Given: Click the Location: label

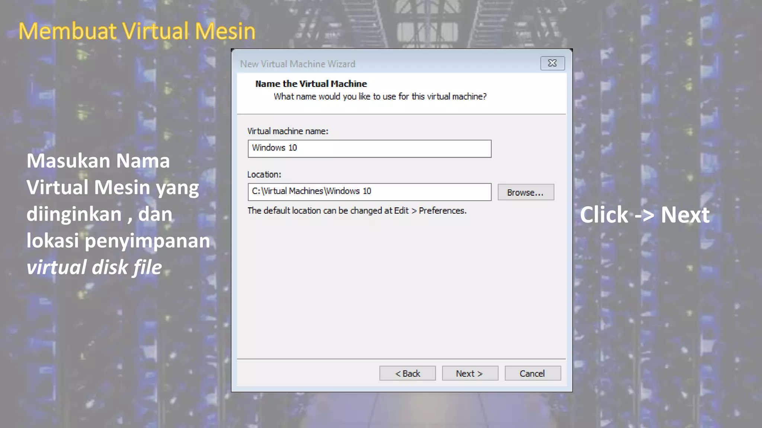Looking at the screenshot, I should pos(264,175).
